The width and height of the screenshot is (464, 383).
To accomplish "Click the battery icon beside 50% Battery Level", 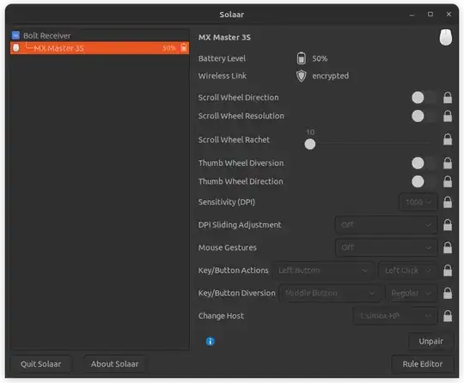I will coord(302,58).
